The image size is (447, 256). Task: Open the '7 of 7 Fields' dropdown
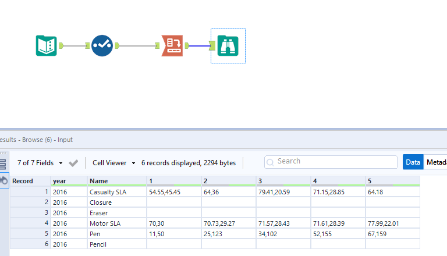40,163
